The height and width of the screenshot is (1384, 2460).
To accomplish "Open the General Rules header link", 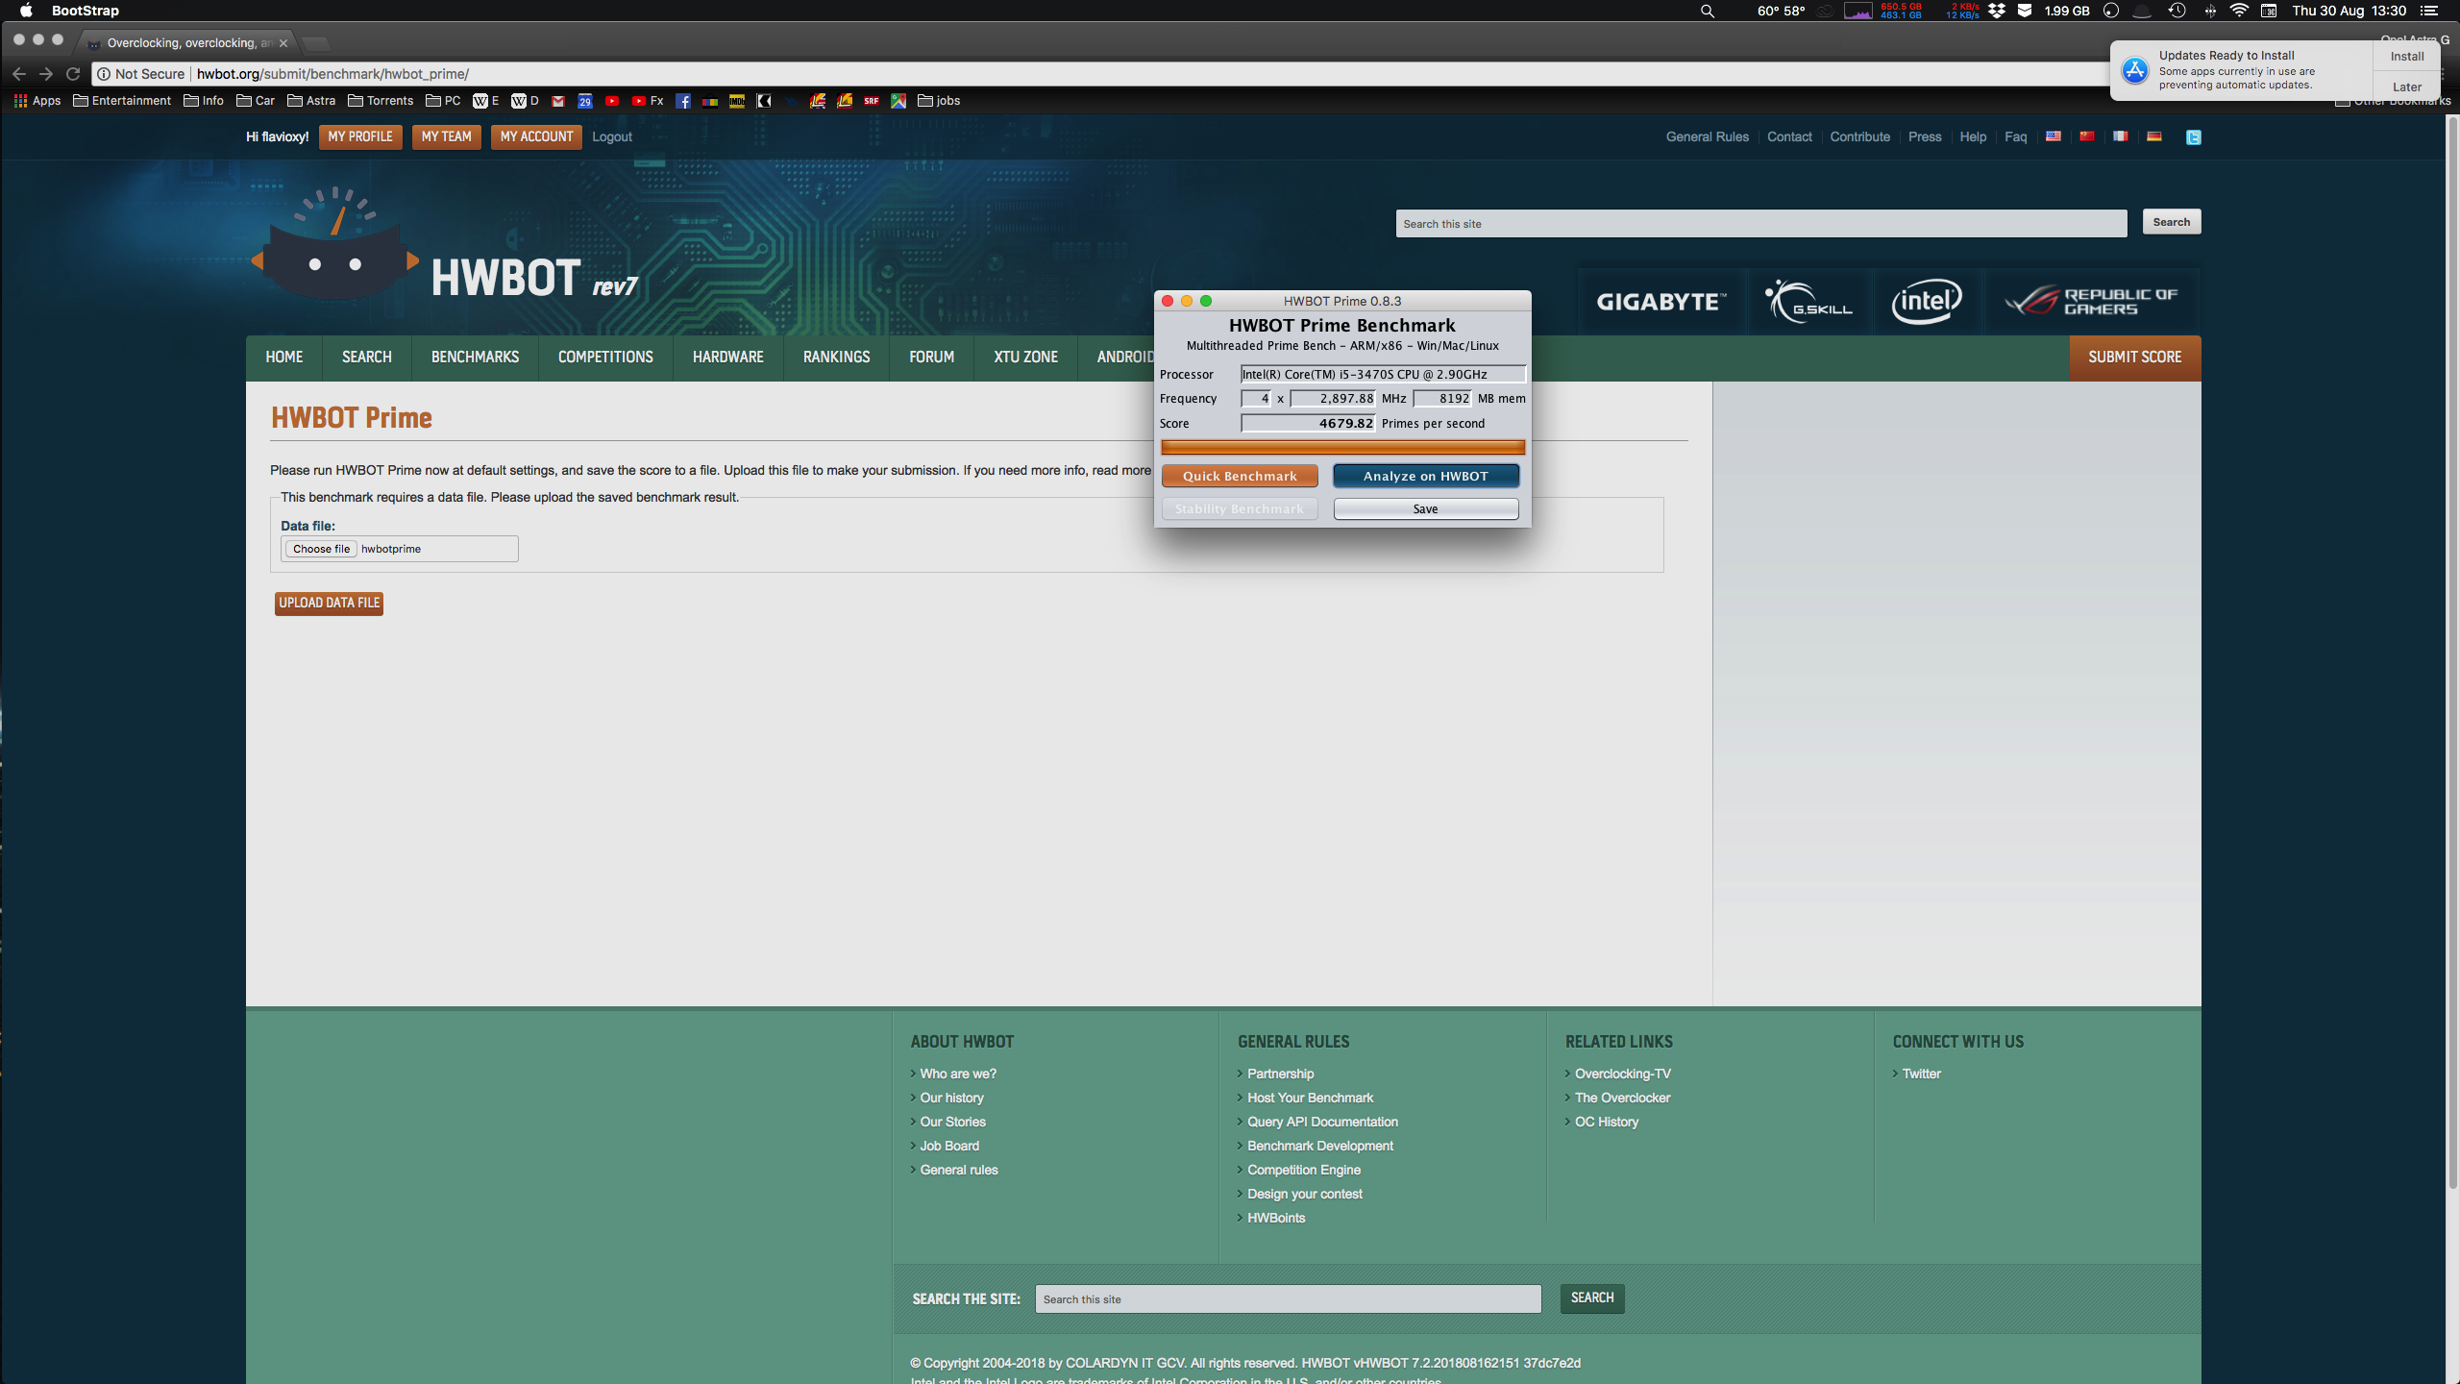I will pyautogui.click(x=1708, y=136).
